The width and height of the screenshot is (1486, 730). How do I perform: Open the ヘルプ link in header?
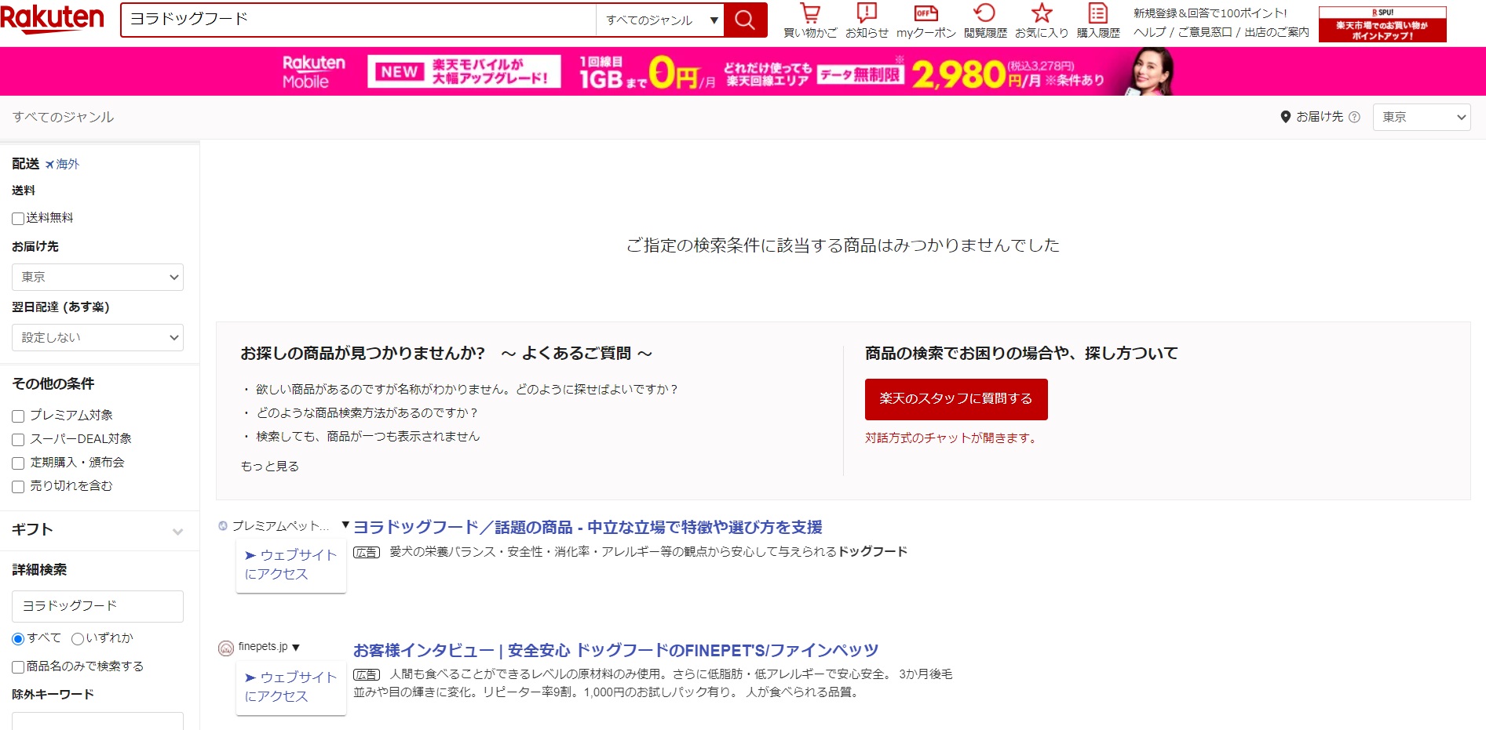tap(1149, 32)
